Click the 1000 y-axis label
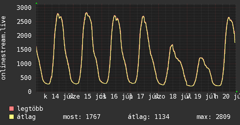This screenshot has width=240, height=125. coord(24,64)
